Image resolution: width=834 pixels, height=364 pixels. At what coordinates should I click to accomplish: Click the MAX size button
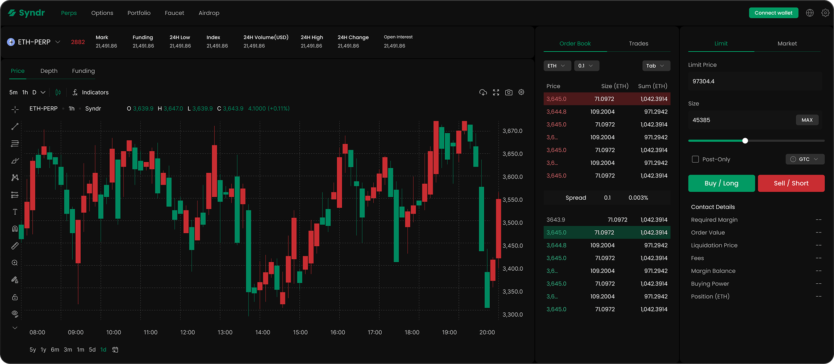click(807, 120)
